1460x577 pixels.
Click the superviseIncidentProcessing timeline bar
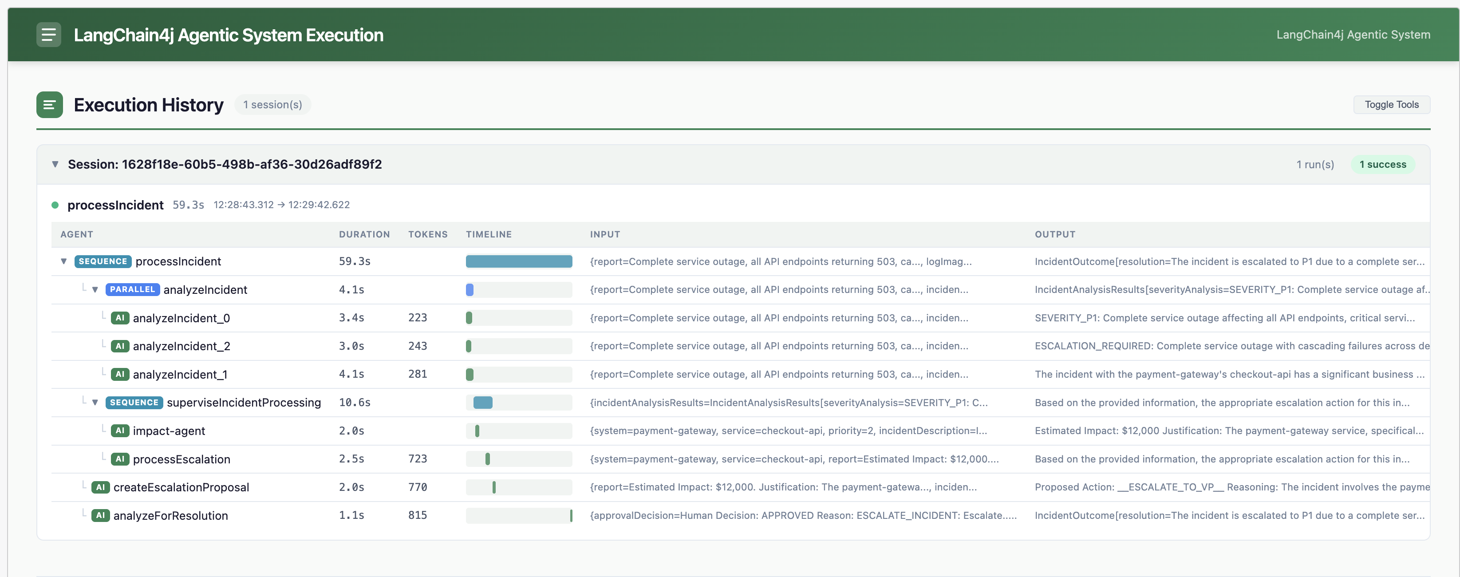[483, 403]
